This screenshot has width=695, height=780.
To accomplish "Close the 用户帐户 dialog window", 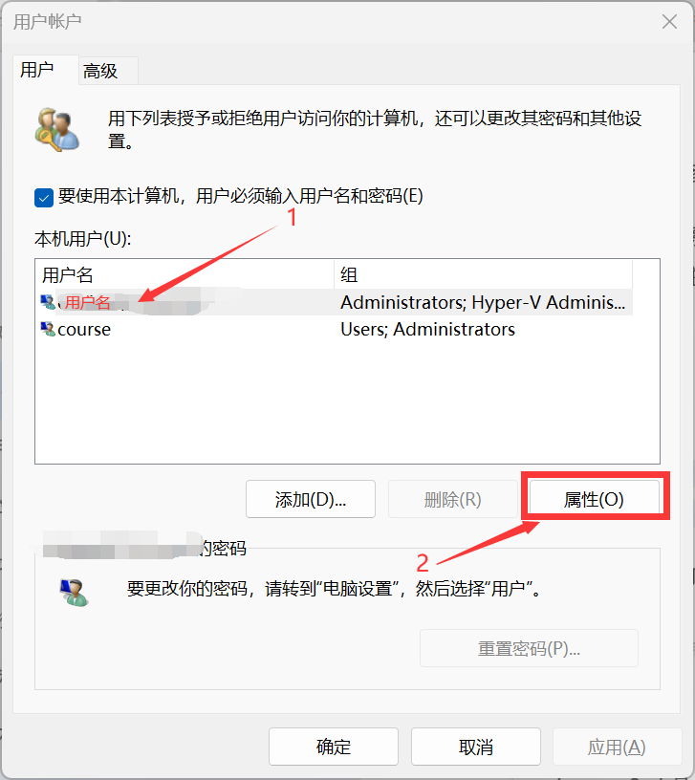I will (669, 21).
